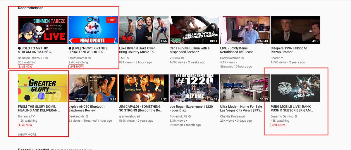Click title 'Luke Bryan & Jake Owen Bring Country Music'
351x150 pixels.
click(x=137, y=50)
